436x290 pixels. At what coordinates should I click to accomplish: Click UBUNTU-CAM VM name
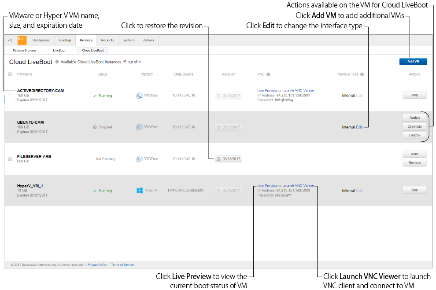(30, 122)
